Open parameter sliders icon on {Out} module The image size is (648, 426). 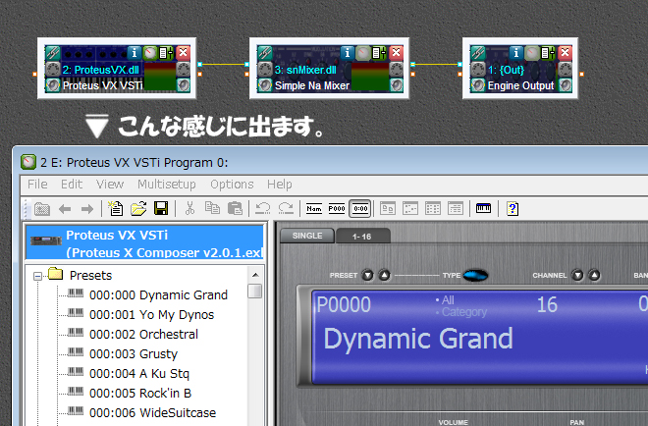pyautogui.click(x=548, y=52)
